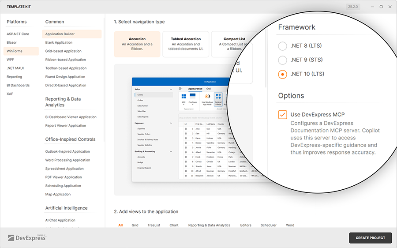Image resolution: width=397 pixels, height=248 pixels.
Task: Open Map Application template
Action: click(x=58, y=194)
